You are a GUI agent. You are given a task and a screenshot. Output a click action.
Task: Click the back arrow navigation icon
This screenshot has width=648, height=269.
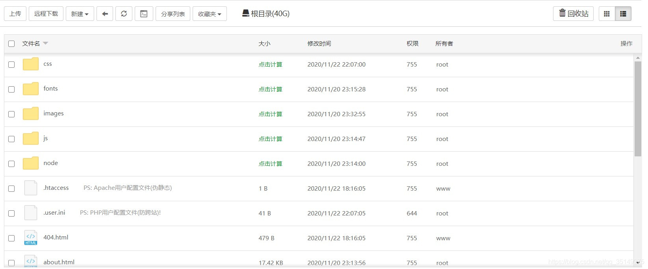coord(105,14)
